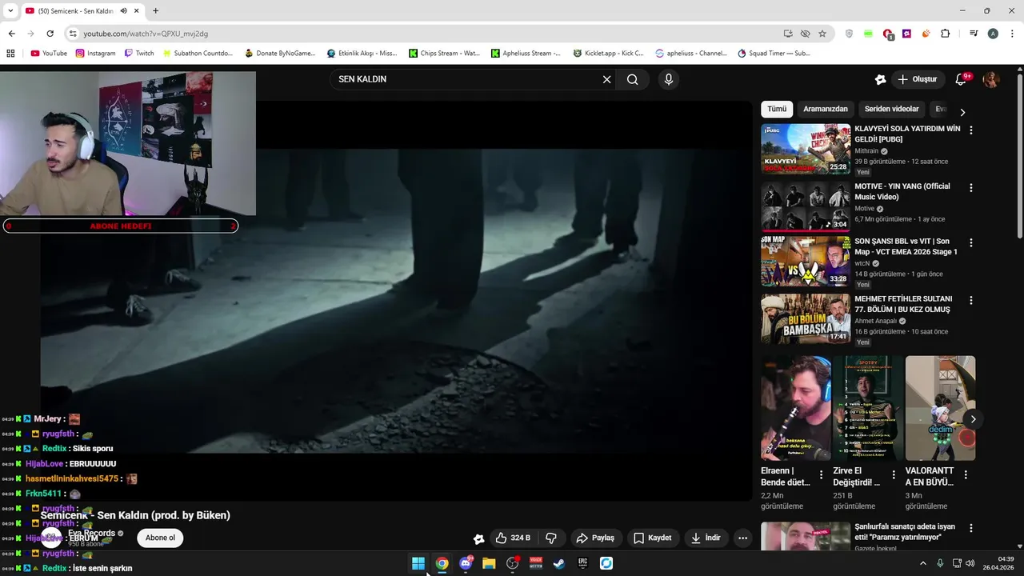This screenshot has width=1024, height=576.
Task: Open Chrome extensions puzzle icon
Action: click(946, 34)
